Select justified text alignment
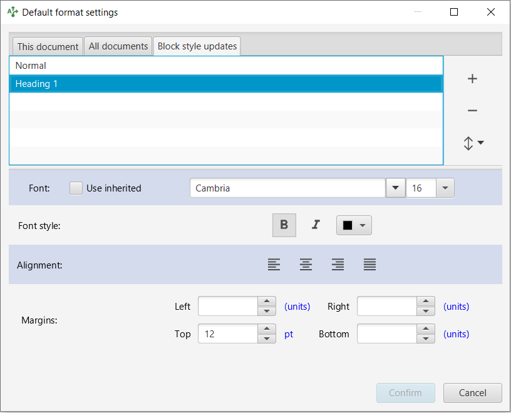The height and width of the screenshot is (413, 511). [369, 265]
